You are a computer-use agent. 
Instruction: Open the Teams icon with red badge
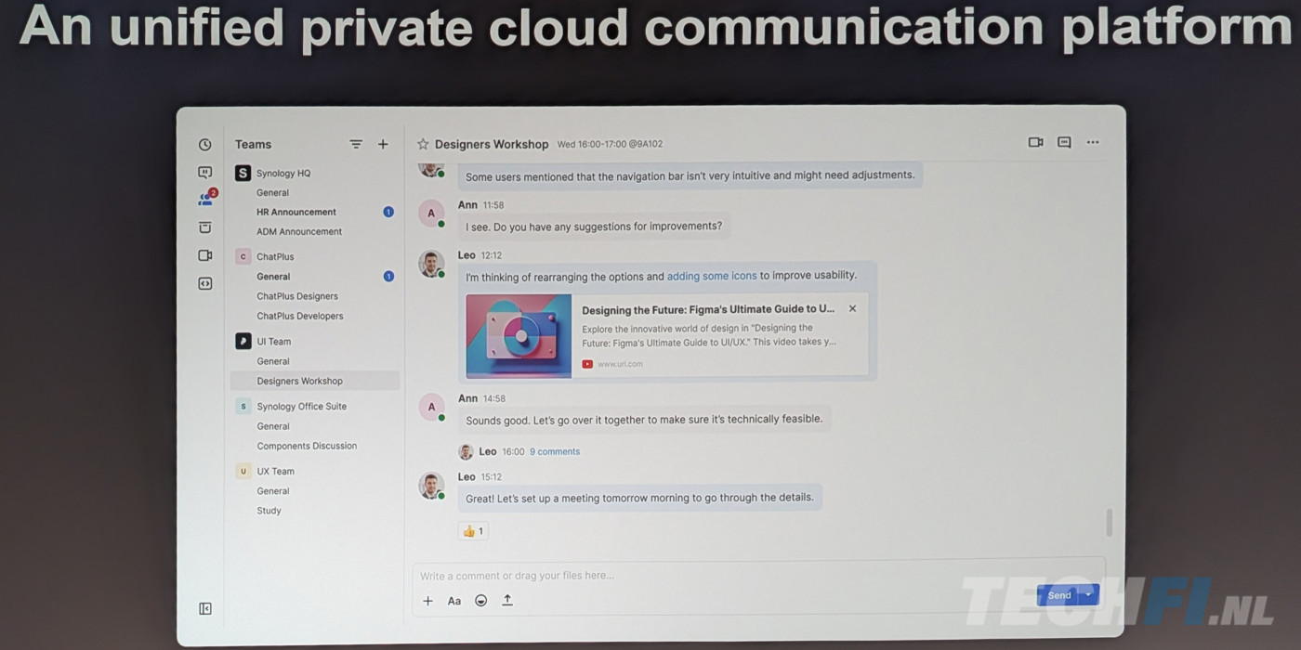pyautogui.click(x=205, y=199)
